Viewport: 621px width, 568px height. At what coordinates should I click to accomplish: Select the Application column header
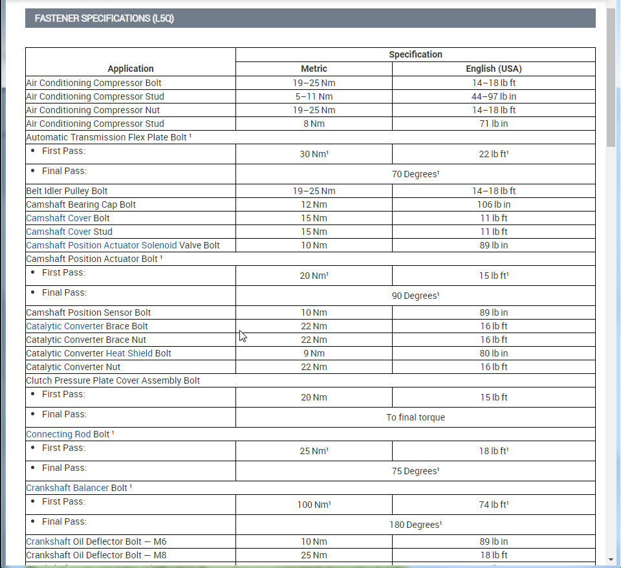(131, 69)
